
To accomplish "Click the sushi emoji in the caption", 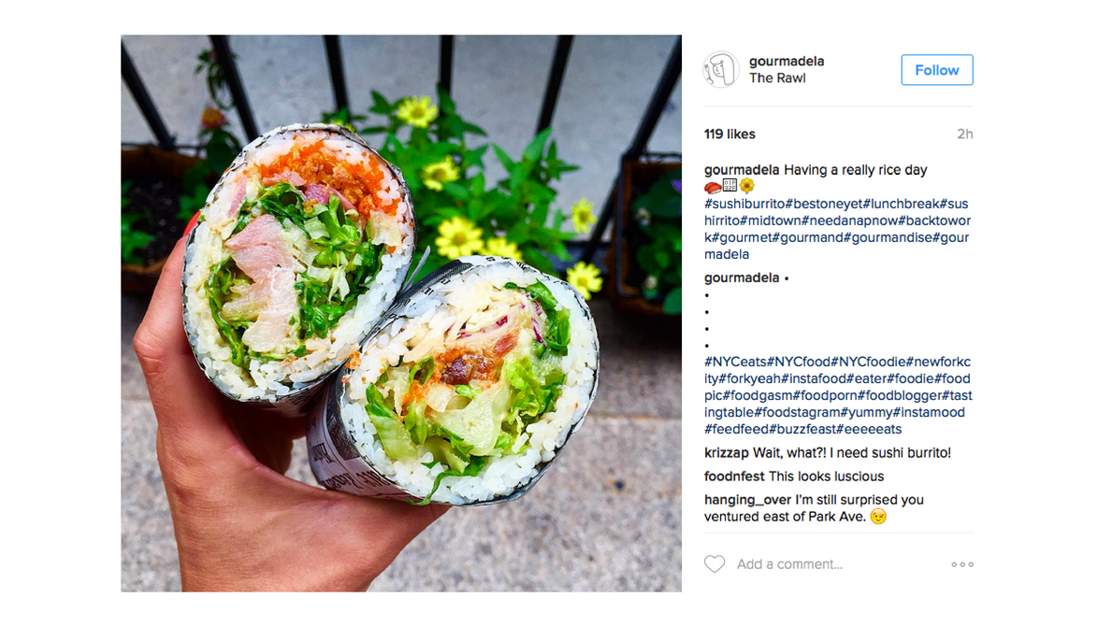I will tap(712, 187).
